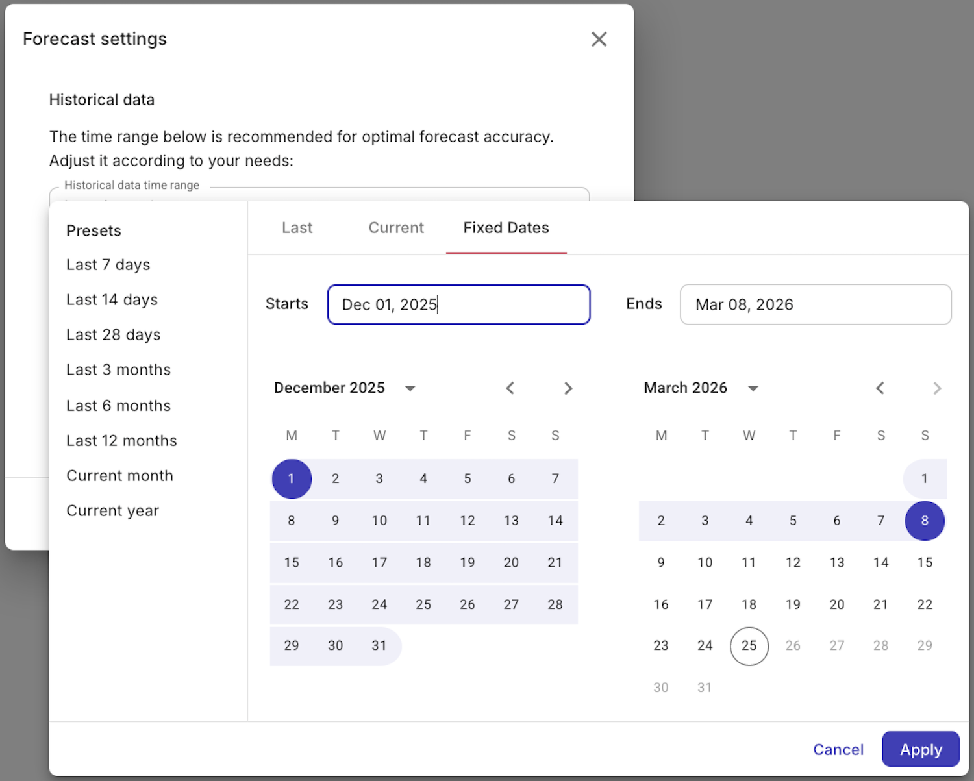Choose the Last 12 months preset
Image resolution: width=974 pixels, height=781 pixels.
point(121,440)
